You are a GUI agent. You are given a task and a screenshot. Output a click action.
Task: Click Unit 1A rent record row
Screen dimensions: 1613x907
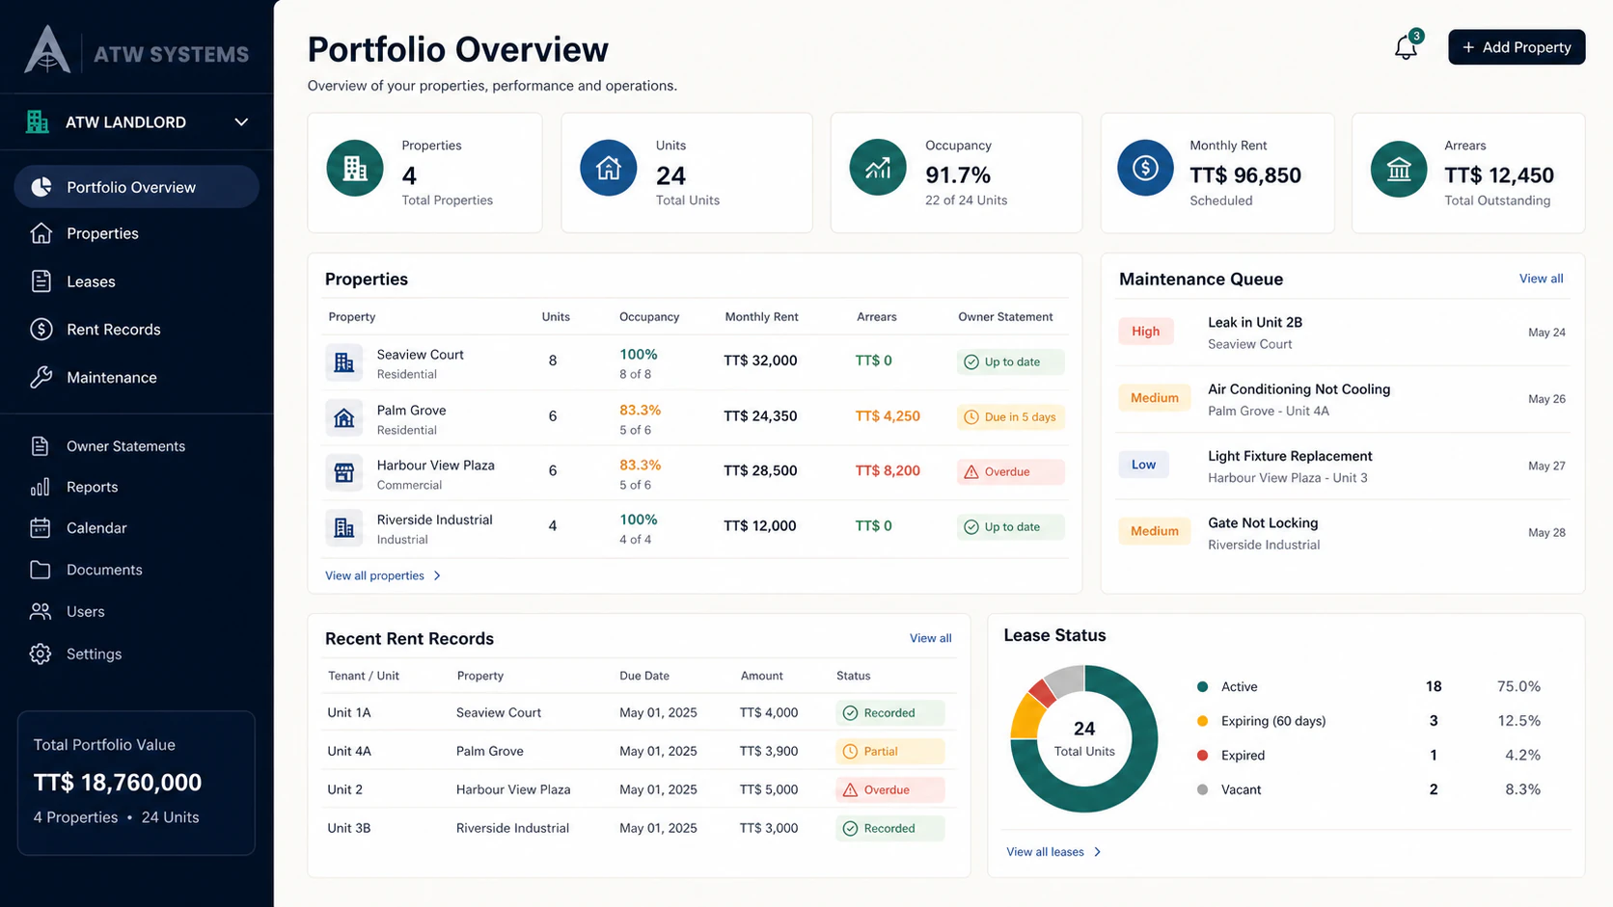tap(637, 712)
